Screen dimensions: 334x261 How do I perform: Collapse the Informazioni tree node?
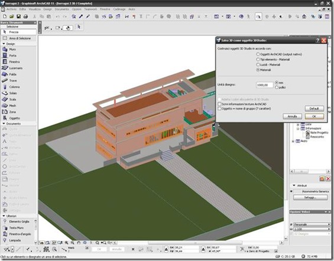pos(298,128)
